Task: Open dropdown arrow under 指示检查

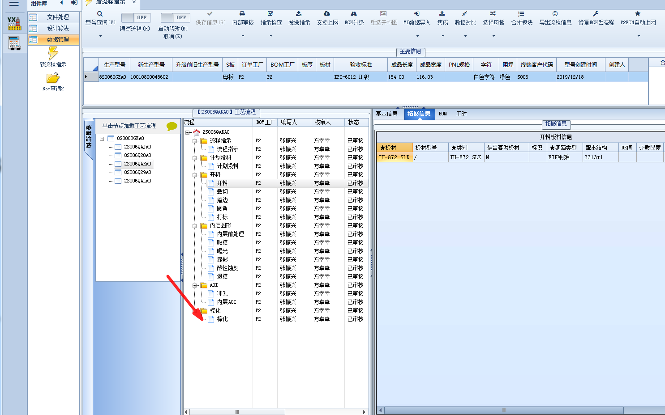Action: 271,36
